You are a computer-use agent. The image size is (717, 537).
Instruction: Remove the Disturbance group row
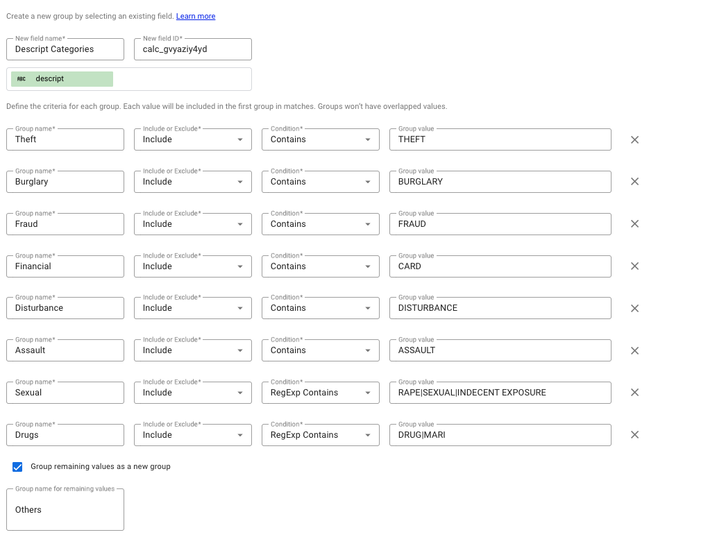634,308
